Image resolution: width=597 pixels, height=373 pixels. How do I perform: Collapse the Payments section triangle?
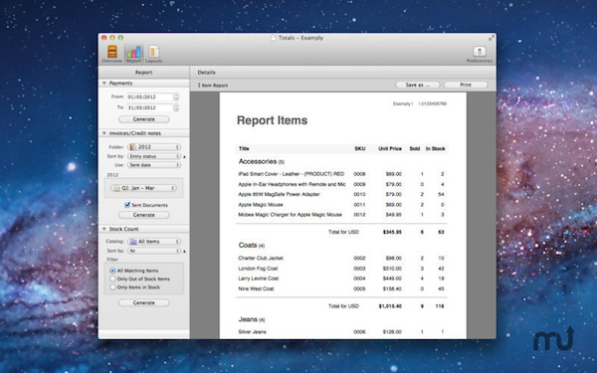pyautogui.click(x=103, y=83)
